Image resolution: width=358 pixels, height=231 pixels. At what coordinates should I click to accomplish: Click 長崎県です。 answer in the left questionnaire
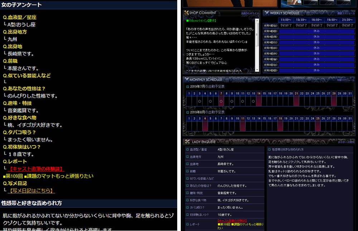click(x=21, y=54)
